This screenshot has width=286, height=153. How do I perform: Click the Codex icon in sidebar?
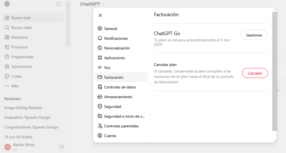[x=7, y=76]
